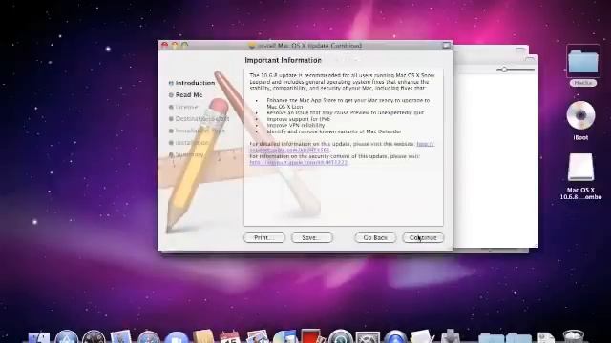Click the installer toolbar toggle pill button
The height and width of the screenshot is (343, 611).
[x=446, y=46]
